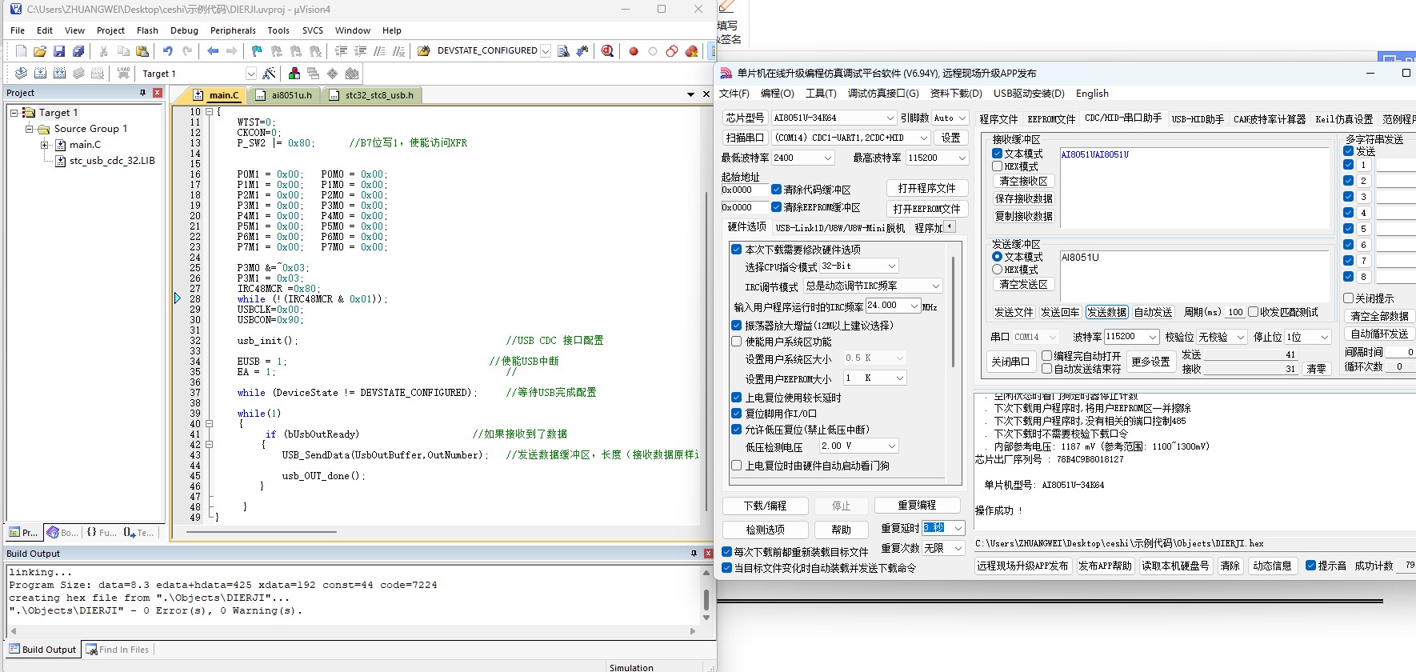Click the Open file folder icon
Viewport: 1416px width, 672px height.
(x=40, y=51)
